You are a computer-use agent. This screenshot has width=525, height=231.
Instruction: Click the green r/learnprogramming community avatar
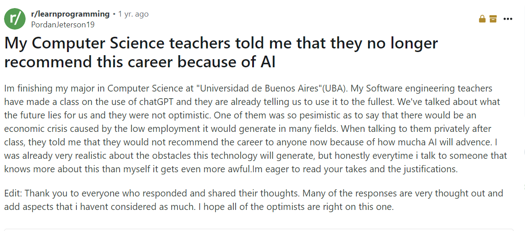click(x=14, y=19)
